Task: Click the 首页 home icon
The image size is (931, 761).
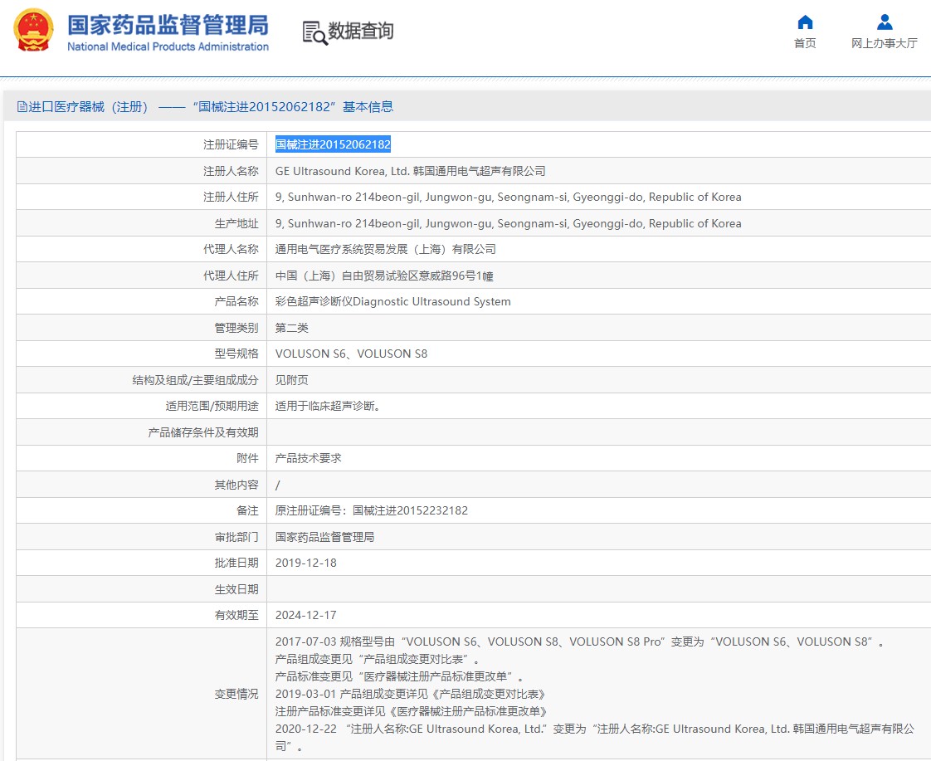Action: (805, 22)
